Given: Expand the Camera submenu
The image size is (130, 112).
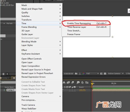Looking at the screenshot, I should [40, 96].
